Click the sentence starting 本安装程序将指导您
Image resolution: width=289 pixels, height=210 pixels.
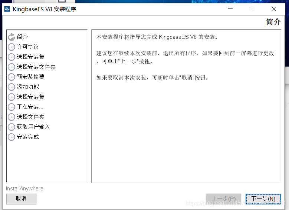[157, 37]
